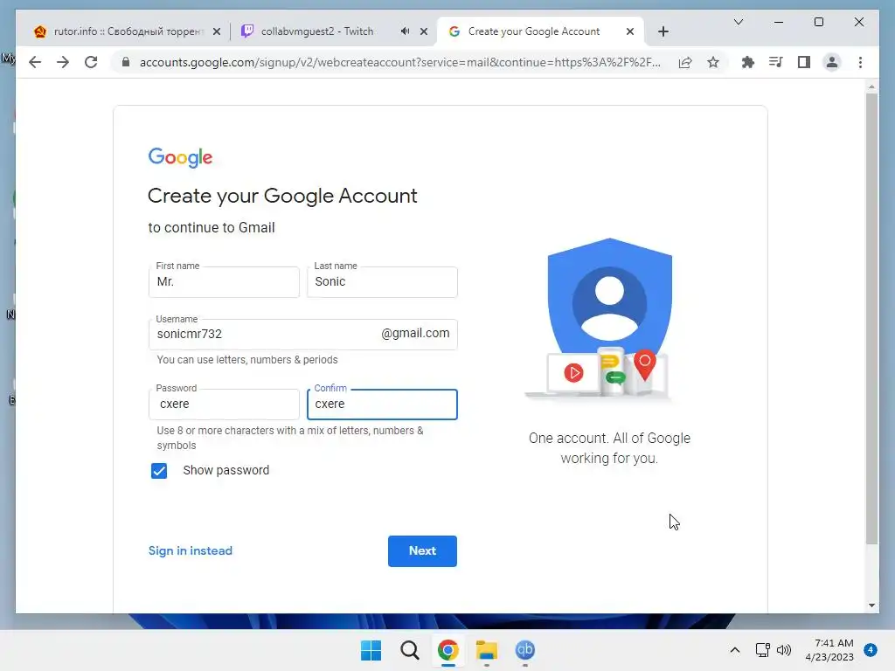Click the browser forward arrow
Screen dimensions: 895x671
(x=63, y=62)
